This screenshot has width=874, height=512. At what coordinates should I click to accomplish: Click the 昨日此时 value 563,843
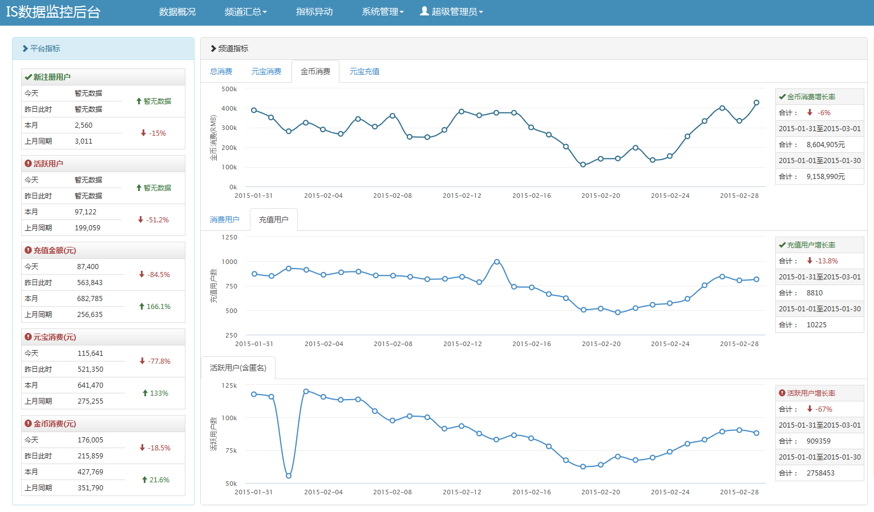[x=90, y=283]
